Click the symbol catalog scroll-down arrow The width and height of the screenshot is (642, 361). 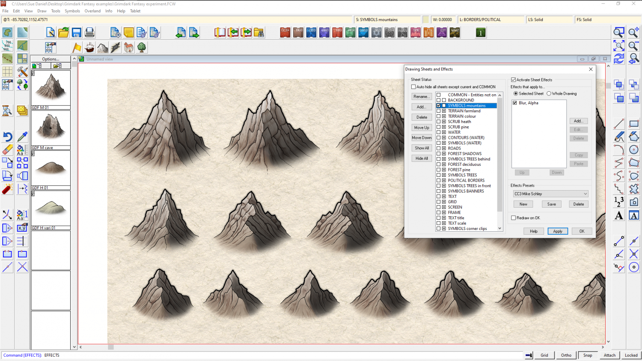pos(74,347)
